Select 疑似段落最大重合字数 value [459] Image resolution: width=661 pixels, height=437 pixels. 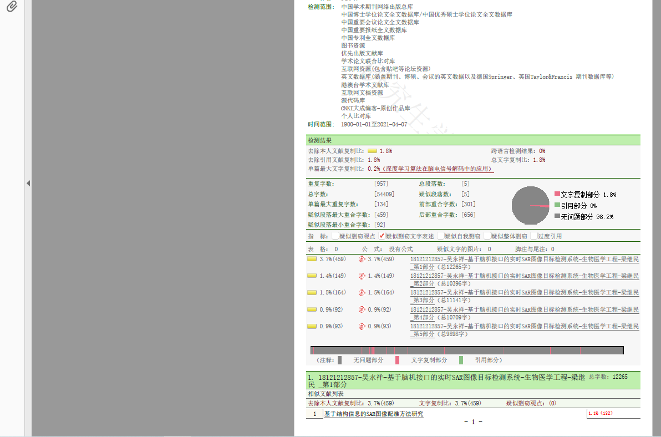tap(381, 215)
